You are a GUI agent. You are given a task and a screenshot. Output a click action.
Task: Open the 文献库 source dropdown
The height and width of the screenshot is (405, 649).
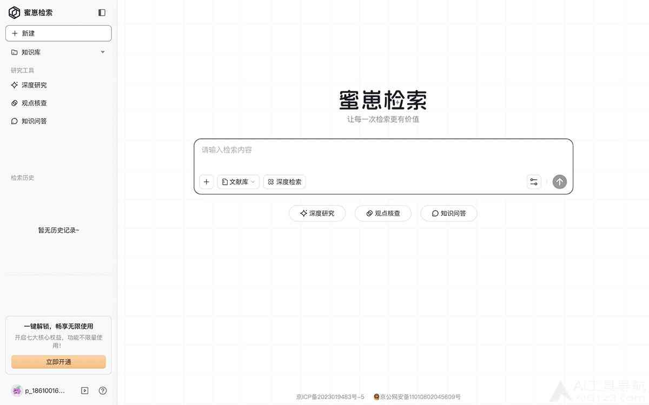pos(239,182)
